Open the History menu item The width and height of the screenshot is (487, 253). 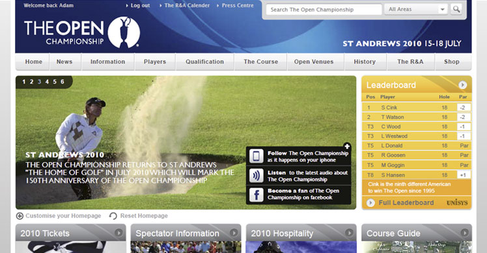tap(365, 62)
